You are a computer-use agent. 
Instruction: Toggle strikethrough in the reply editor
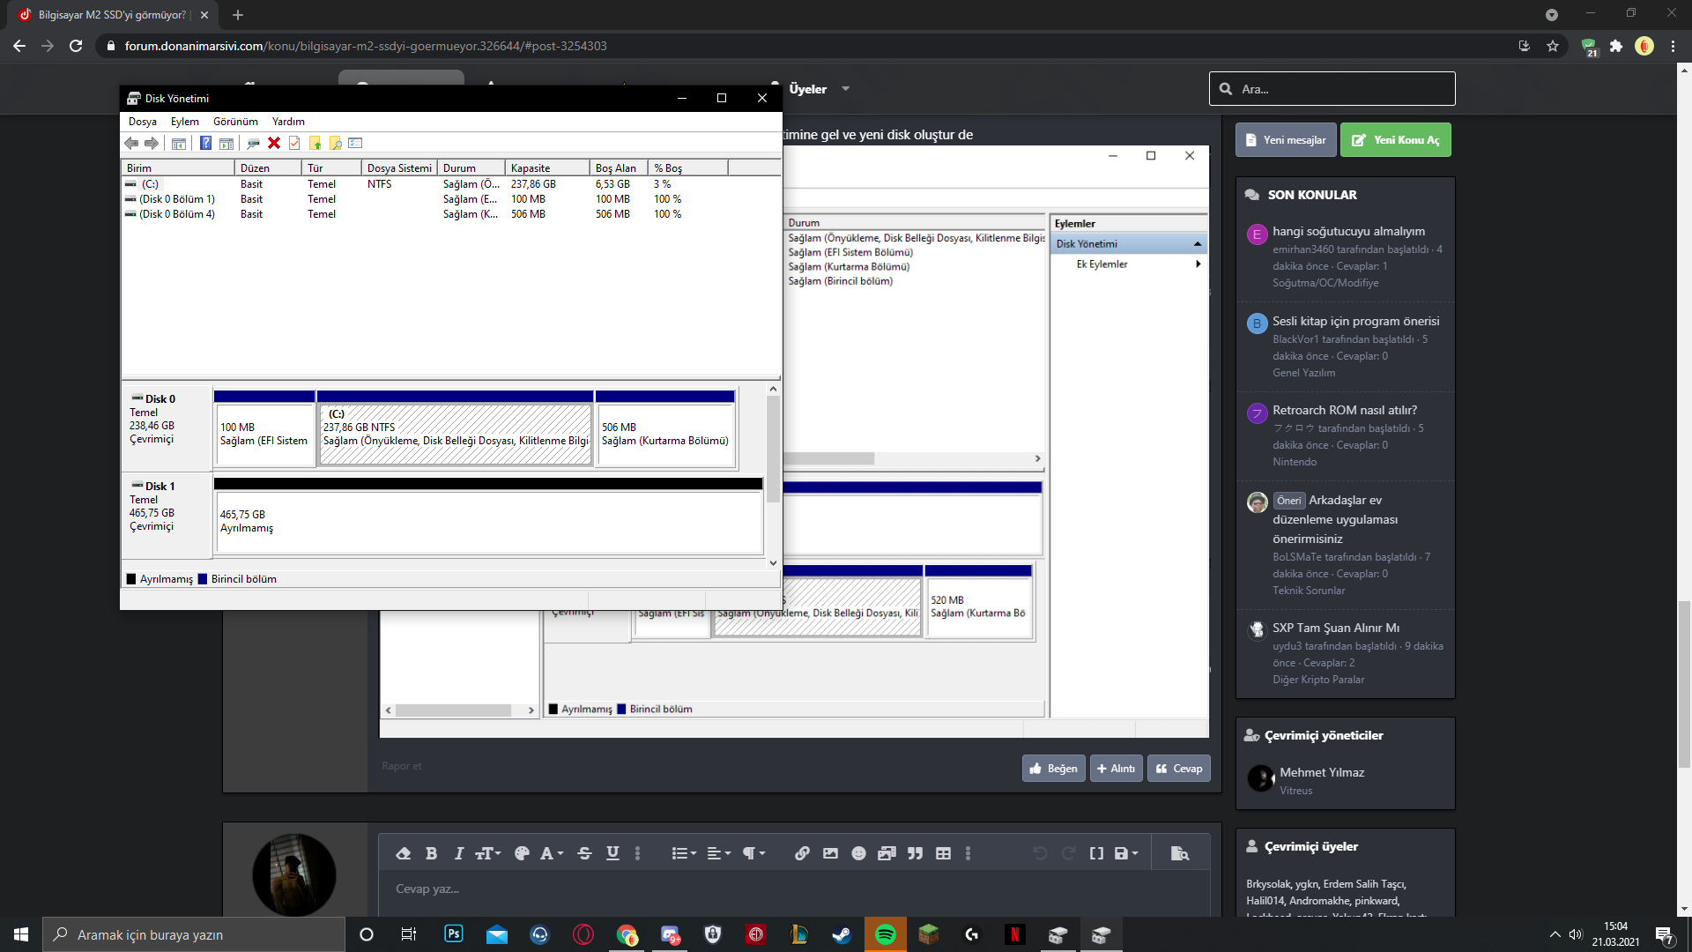[x=584, y=853]
